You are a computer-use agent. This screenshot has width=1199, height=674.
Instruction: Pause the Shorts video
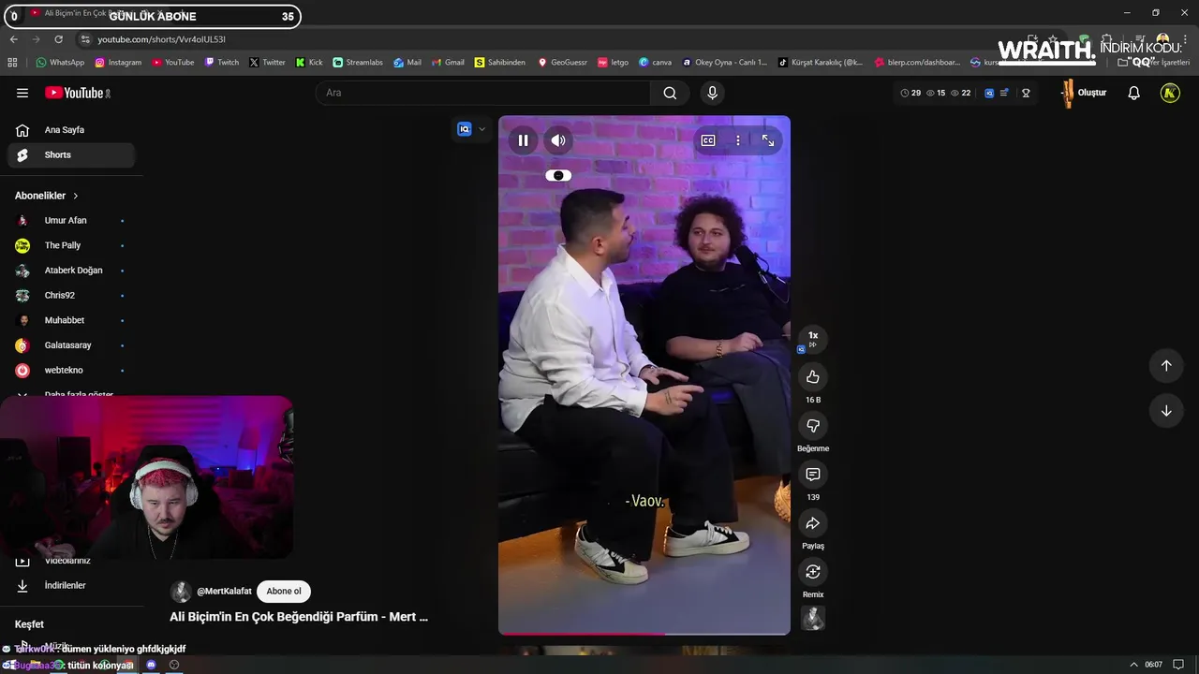click(x=523, y=140)
